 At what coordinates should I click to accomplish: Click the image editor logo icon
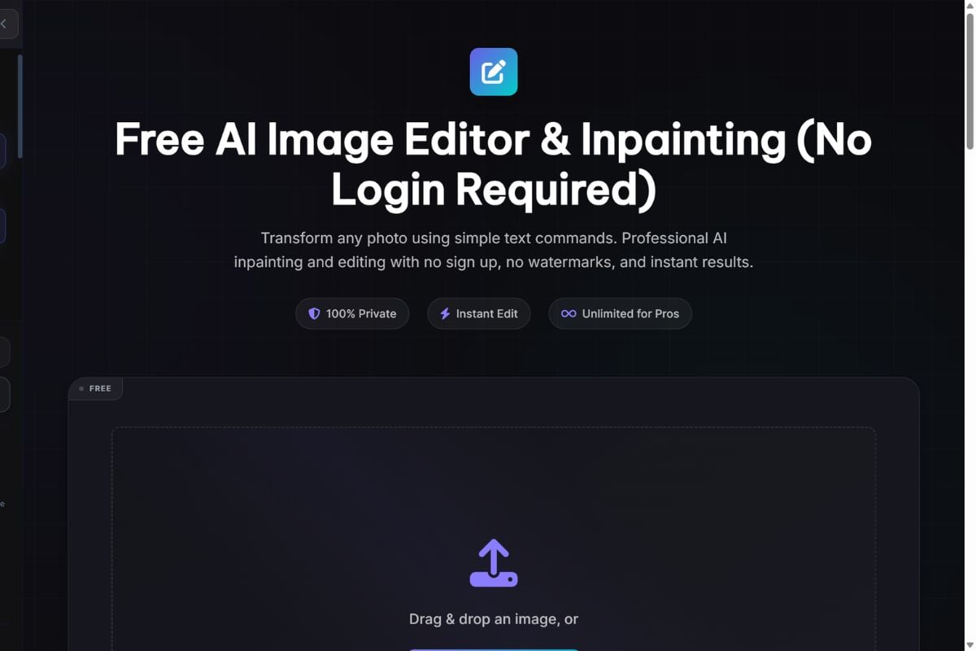[x=494, y=72]
